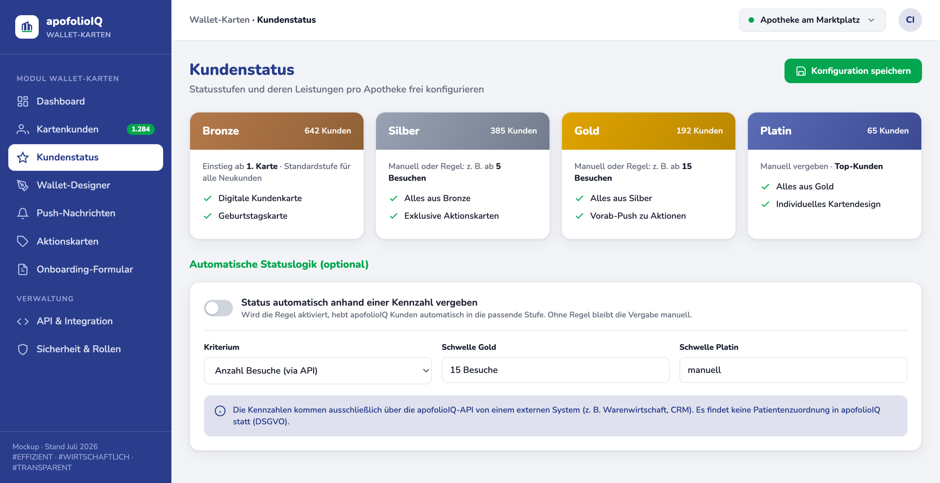The width and height of the screenshot is (940, 483).
Task: Click checkmark next to Alles aus Gold
Action: click(765, 187)
